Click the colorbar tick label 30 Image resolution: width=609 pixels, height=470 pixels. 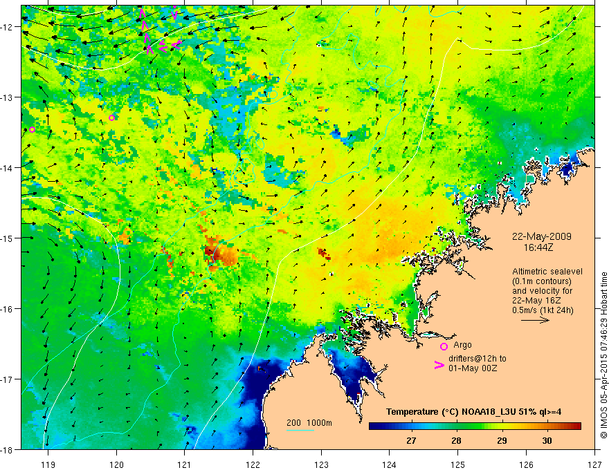tap(547, 440)
